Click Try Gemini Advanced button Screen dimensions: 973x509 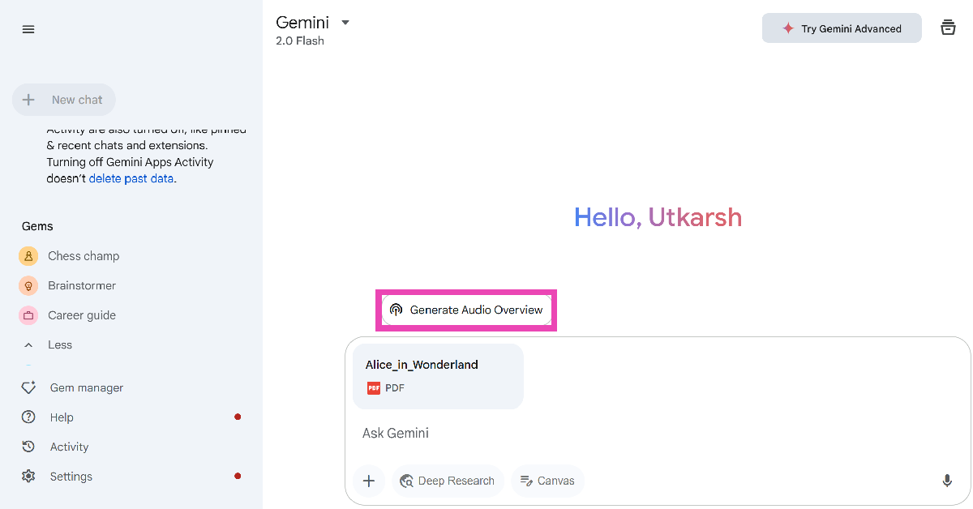[842, 28]
